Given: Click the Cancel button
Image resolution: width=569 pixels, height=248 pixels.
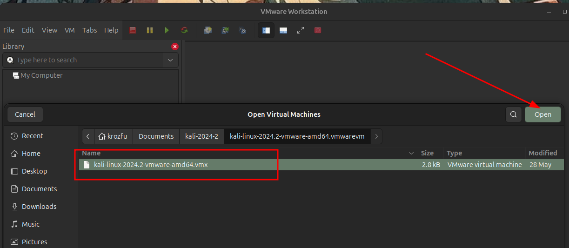Looking at the screenshot, I should pos(25,114).
